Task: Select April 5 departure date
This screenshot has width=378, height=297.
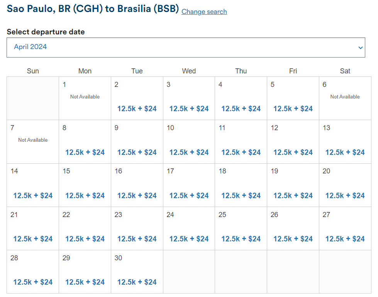Action: [293, 109]
